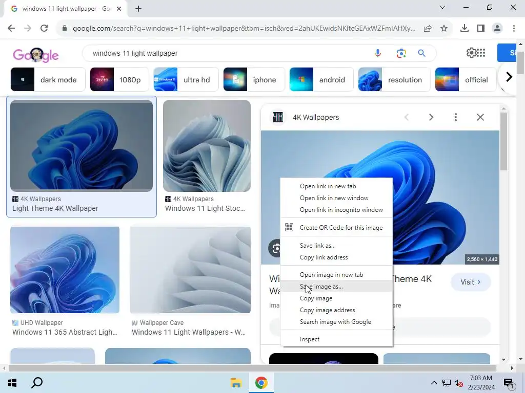Open taskbar search magnifier
This screenshot has width=525, height=393.
[x=37, y=383]
